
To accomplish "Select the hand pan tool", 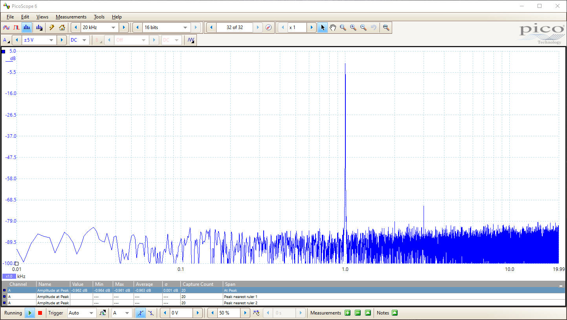I will pyautogui.click(x=333, y=27).
